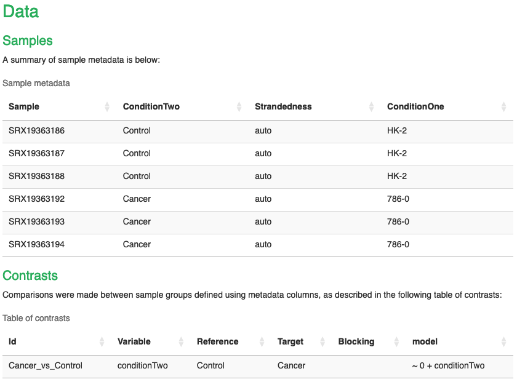The image size is (517, 382).
Task: Click auto cell in SRX19363192 row
Action: tap(263, 199)
